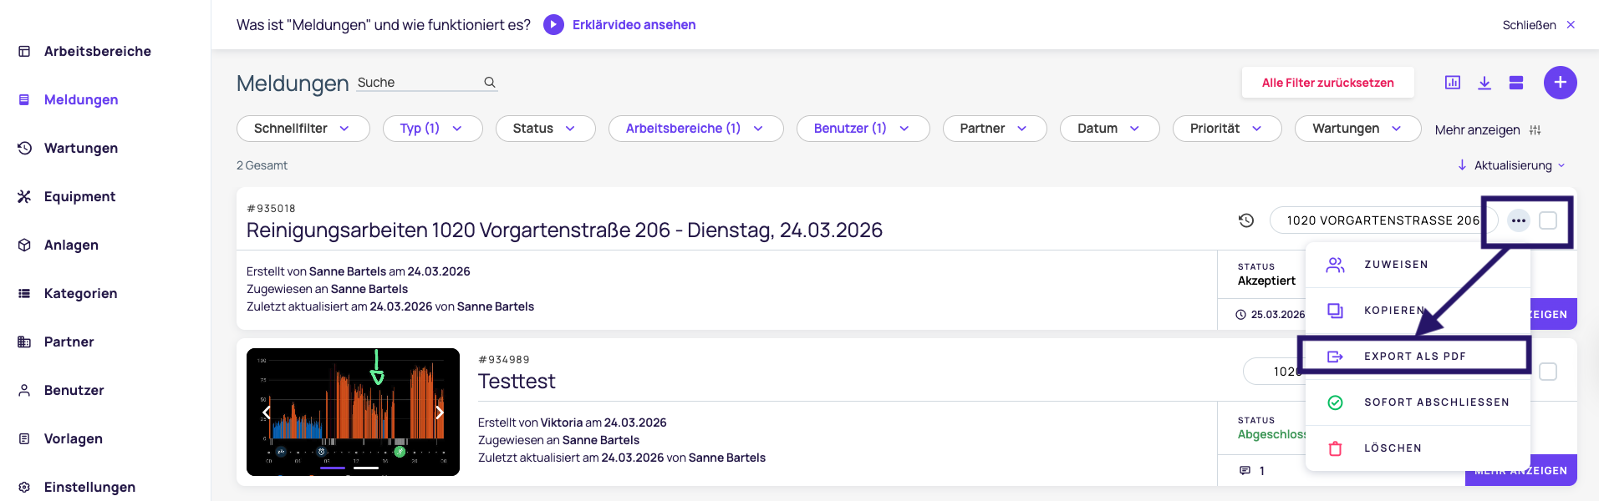Viewport: 1599px width, 501px height.
Task: Click Alle Filter zurücksetzen button
Action: (1327, 83)
